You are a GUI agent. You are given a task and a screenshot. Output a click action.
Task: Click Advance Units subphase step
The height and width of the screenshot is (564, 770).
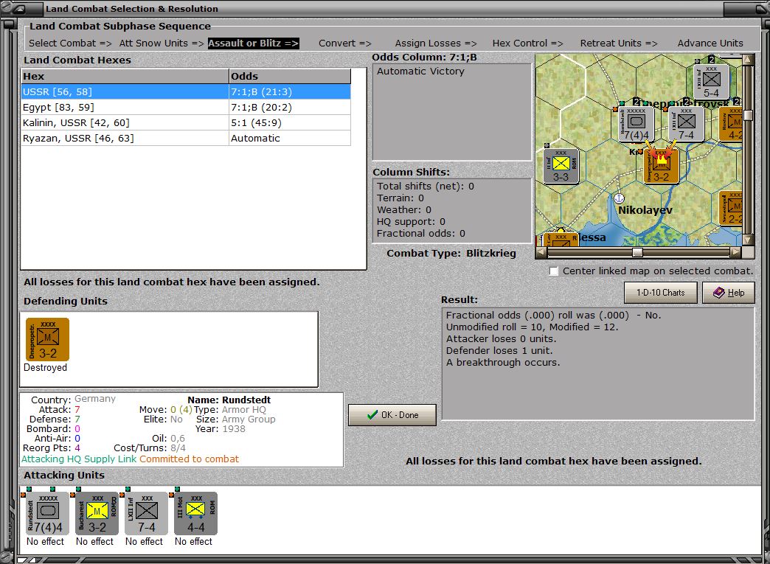[x=710, y=43]
